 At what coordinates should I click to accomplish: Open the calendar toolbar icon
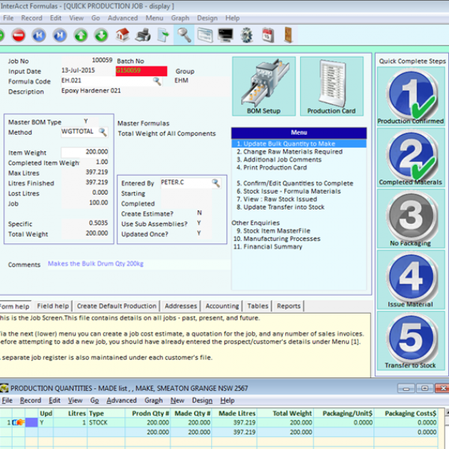tap(268, 35)
